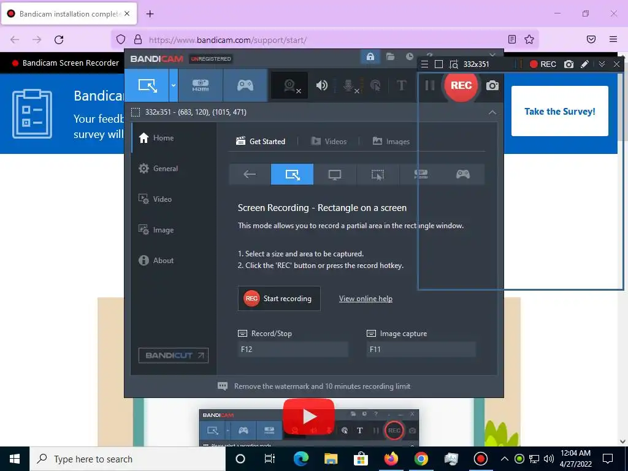Click the back arrow in mode selector
Screen dimensions: 628x471
coord(250,174)
